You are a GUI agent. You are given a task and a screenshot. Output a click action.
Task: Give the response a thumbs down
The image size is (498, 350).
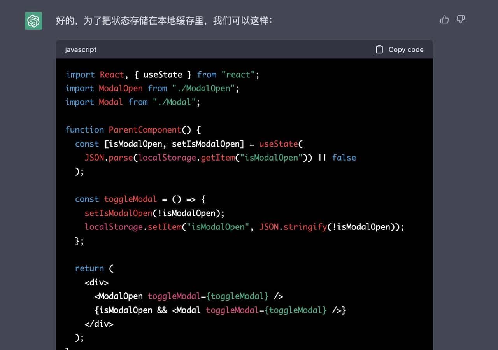click(x=461, y=19)
